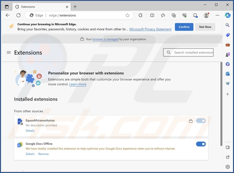Open a new tab with plus button
Screen dimensions: 234x173
[75, 7]
